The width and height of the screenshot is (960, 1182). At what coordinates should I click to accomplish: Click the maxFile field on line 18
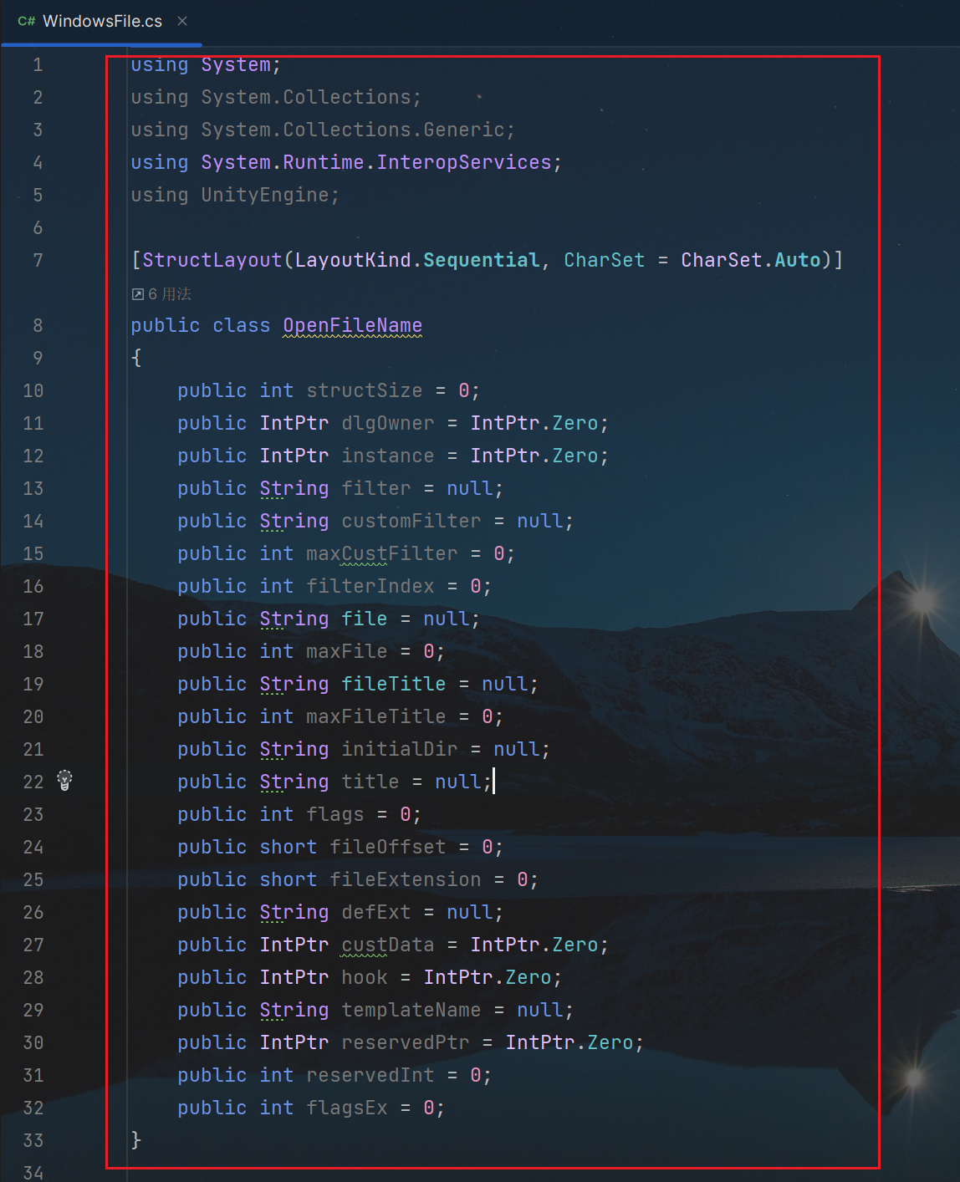pos(347,651)
